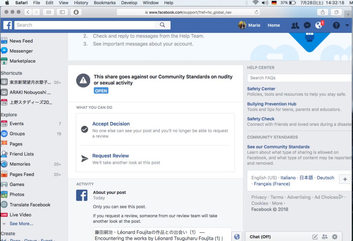The width and height of the screenshot is (353, 241).
Task: Open the Cookies footer link
Action: [260, 203]
